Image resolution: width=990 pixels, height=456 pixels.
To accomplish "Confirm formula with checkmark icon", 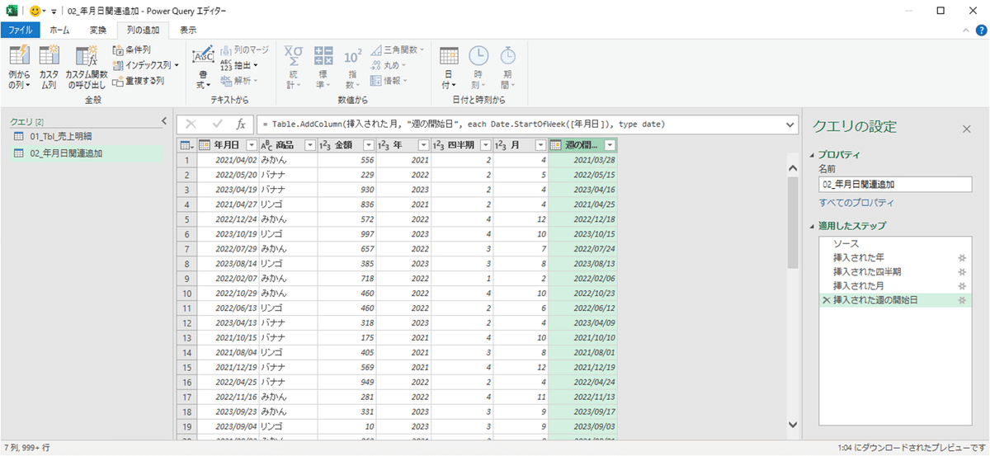I will pyautogui.click(x=217, y=125).
